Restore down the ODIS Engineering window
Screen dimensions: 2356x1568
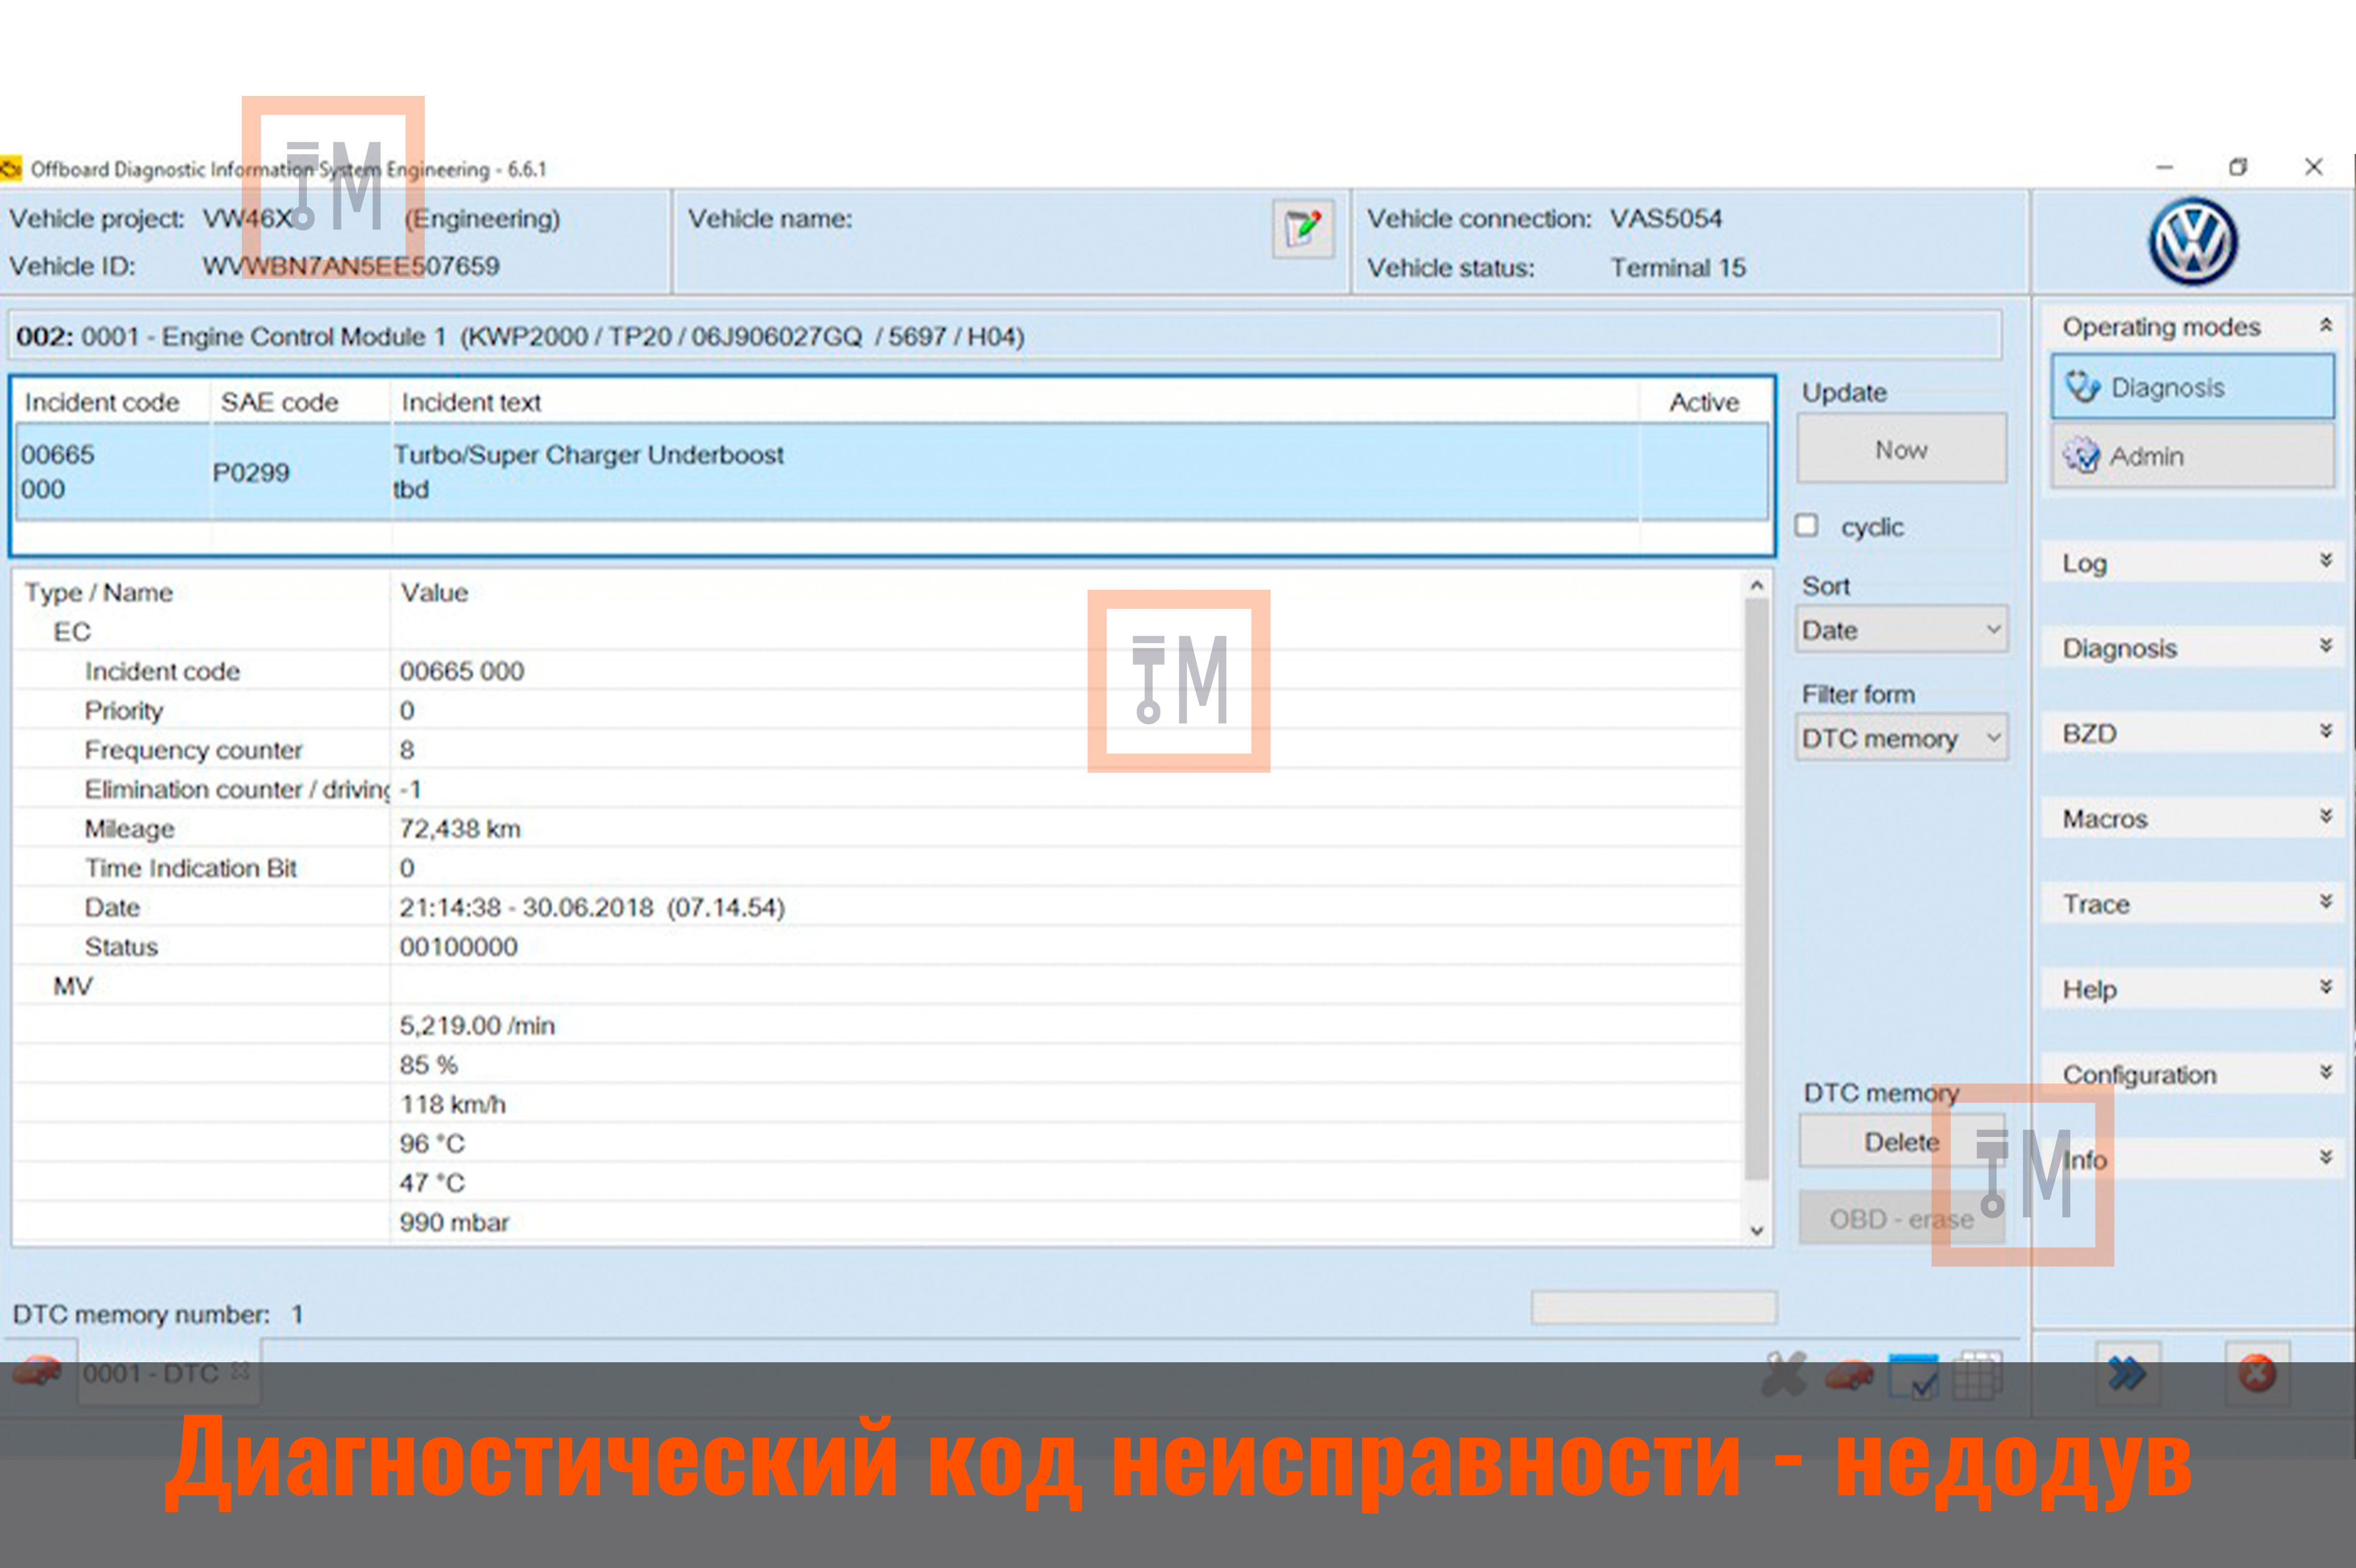pos(2239,167)
